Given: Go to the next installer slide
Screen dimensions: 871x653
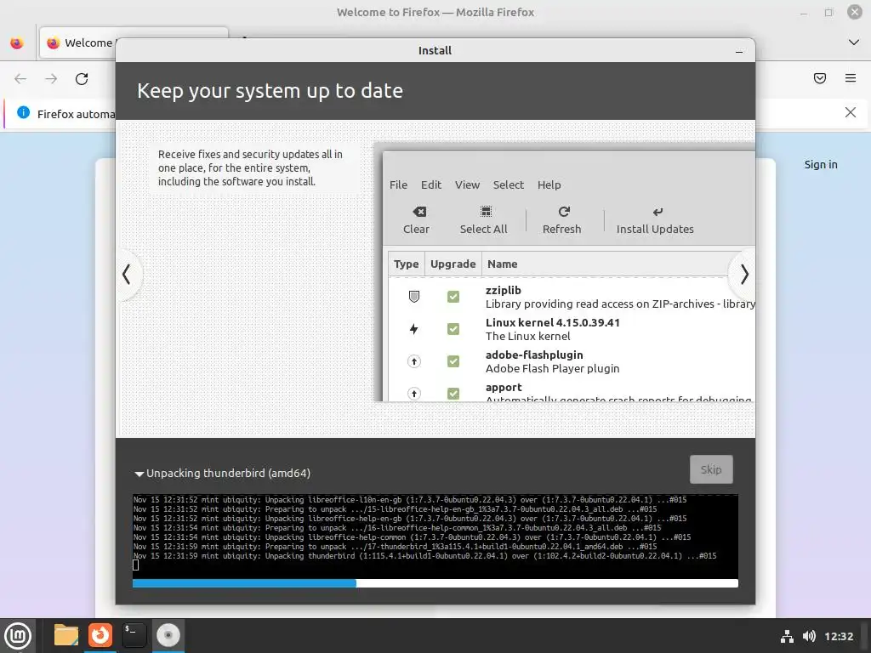Looking at the screenshot, I should 743,274.
